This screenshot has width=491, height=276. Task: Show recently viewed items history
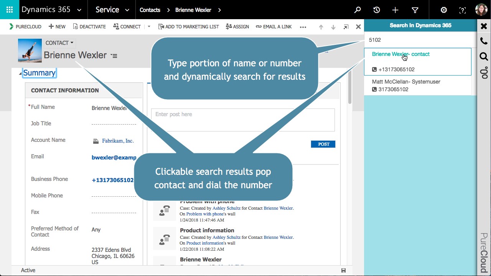377,10
